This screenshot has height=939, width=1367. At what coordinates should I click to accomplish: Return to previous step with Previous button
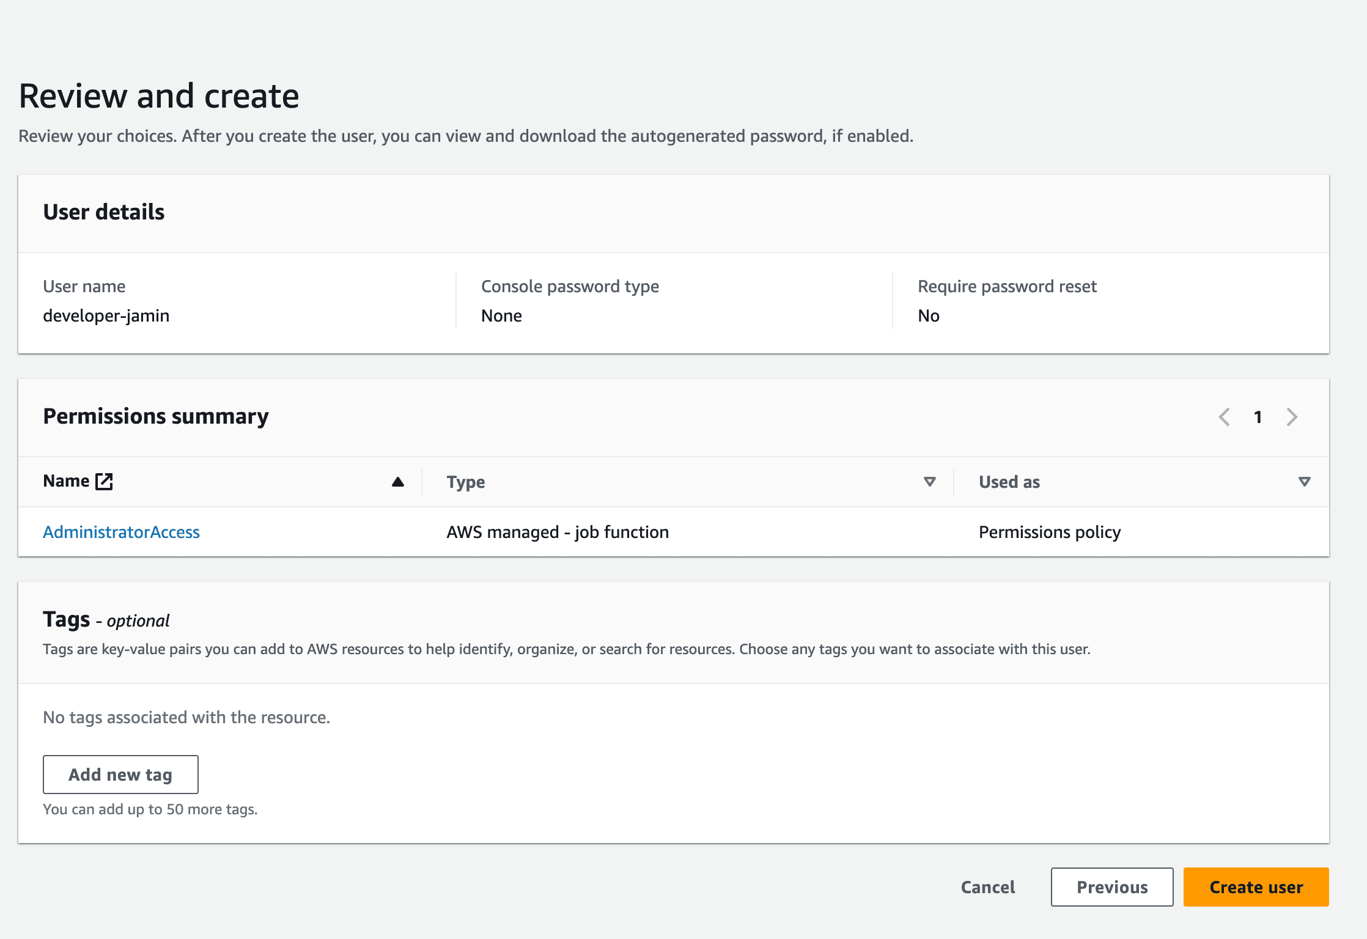click(1111, 887)
